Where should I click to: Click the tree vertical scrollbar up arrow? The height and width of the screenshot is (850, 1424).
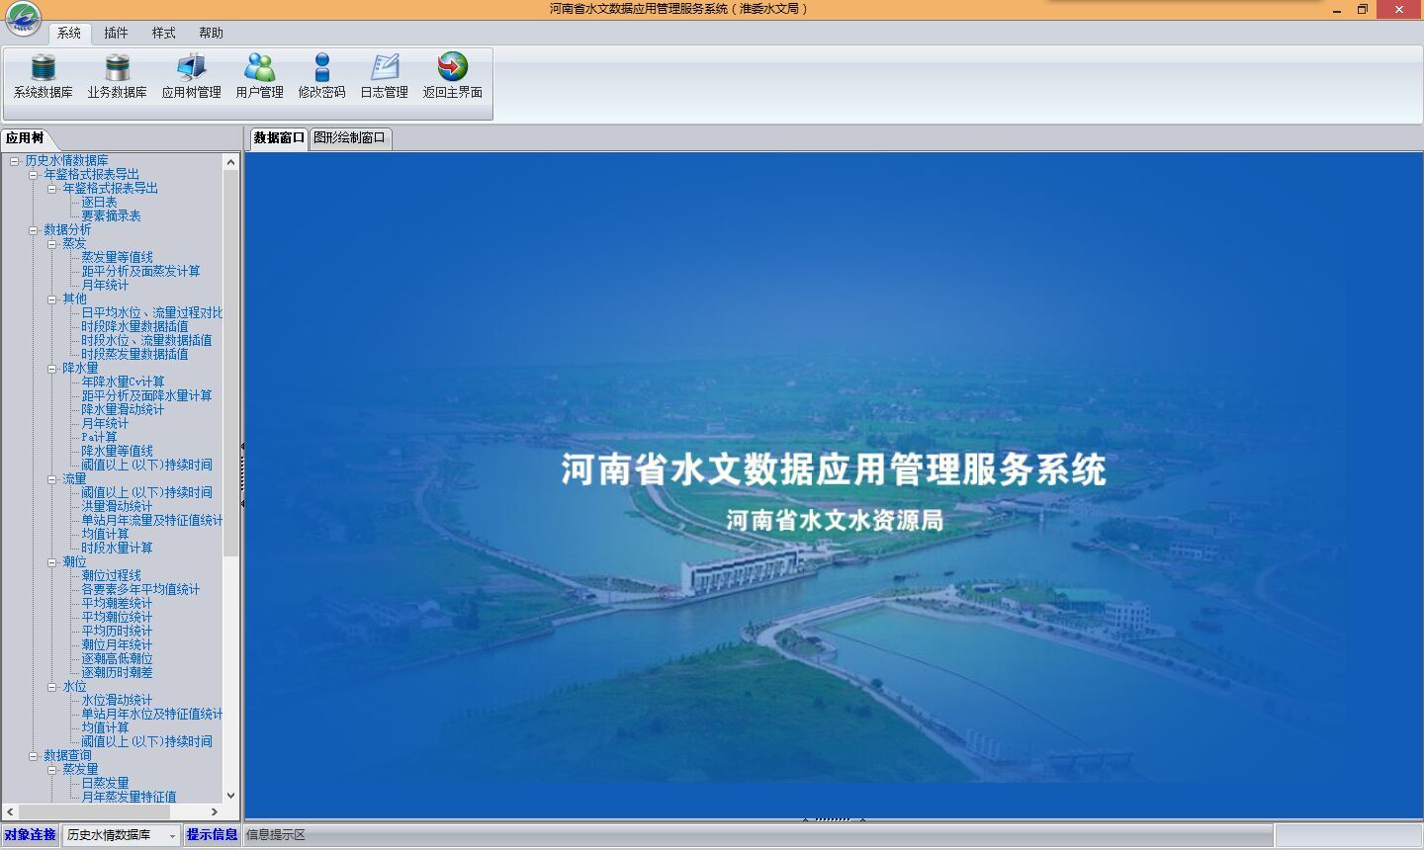230,162
